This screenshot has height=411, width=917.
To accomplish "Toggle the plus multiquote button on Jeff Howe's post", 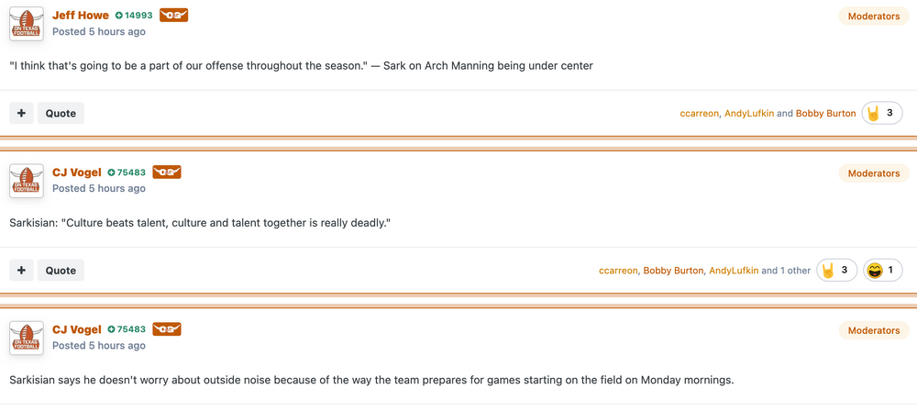I will pos(21,114).
